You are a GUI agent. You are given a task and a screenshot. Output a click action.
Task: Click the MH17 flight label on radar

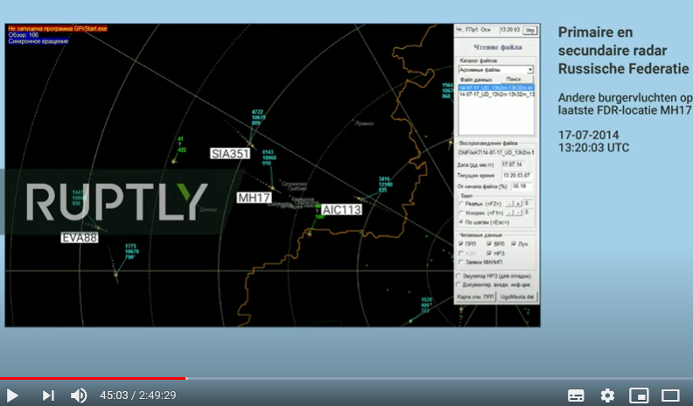(x=254, y=198)
